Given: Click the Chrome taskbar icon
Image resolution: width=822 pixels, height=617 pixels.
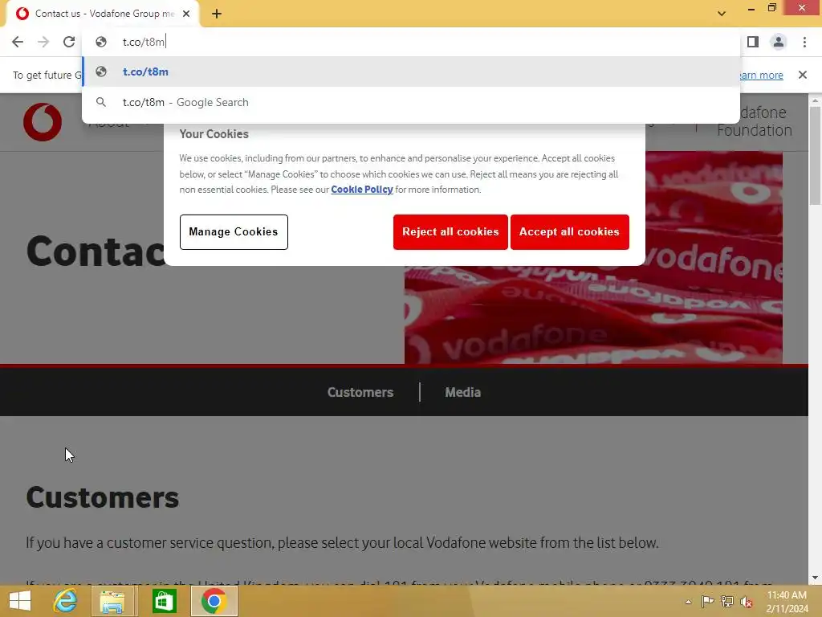Looking at the screenshot, I should [214, 601].
